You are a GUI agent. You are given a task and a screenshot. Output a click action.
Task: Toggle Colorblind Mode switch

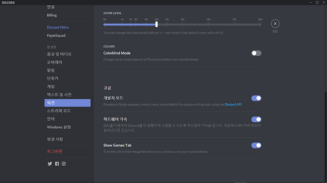256,53
